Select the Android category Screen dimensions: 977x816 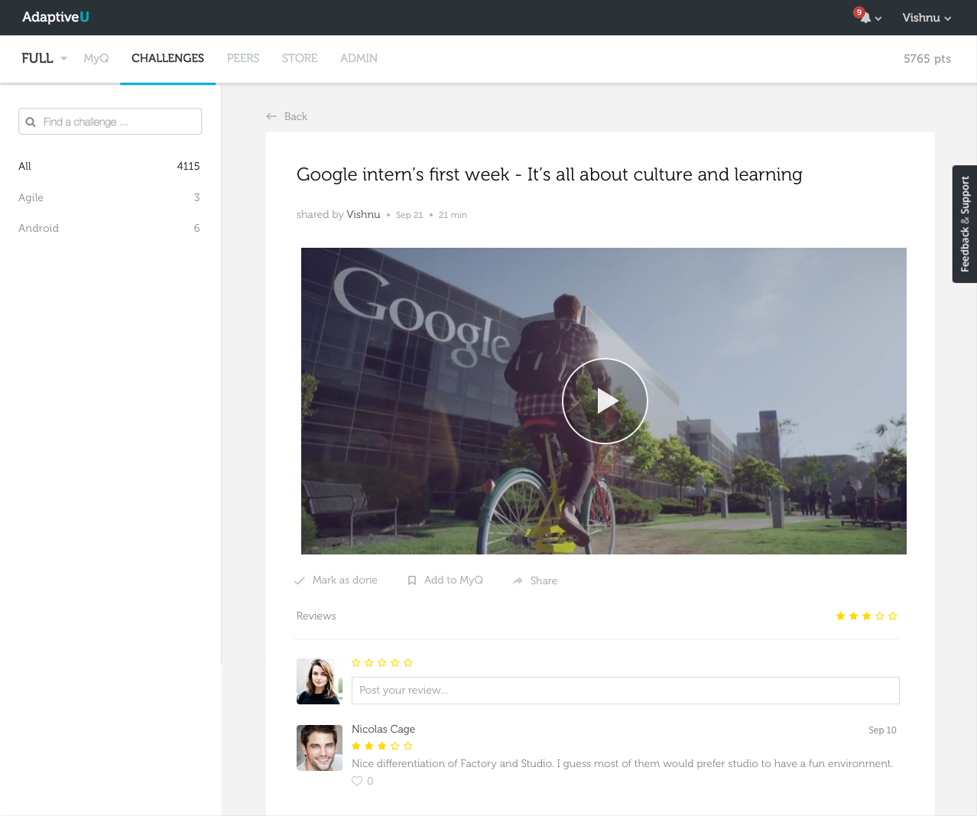pyautogui.click(x=109, y=228)
